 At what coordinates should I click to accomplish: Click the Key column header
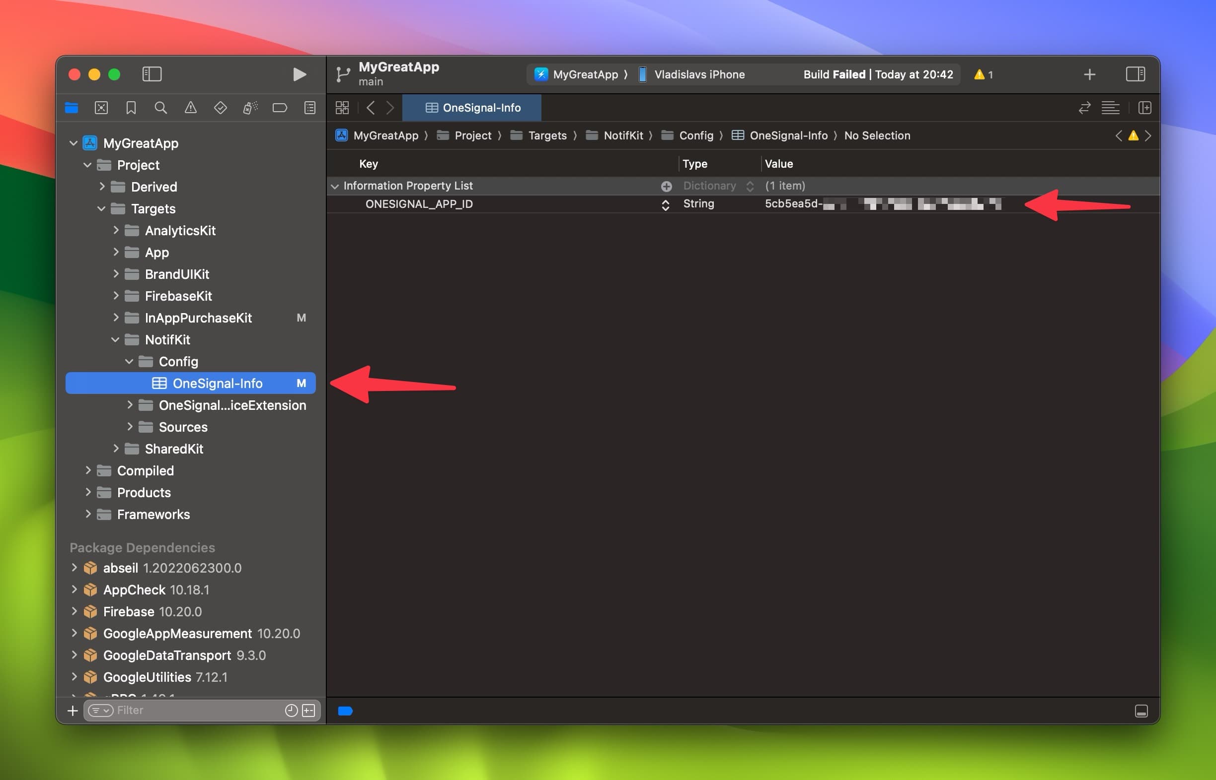368,164
